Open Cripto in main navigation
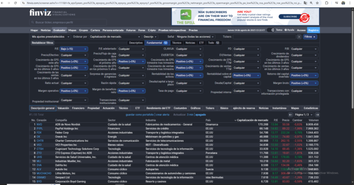 coord(152,30)
